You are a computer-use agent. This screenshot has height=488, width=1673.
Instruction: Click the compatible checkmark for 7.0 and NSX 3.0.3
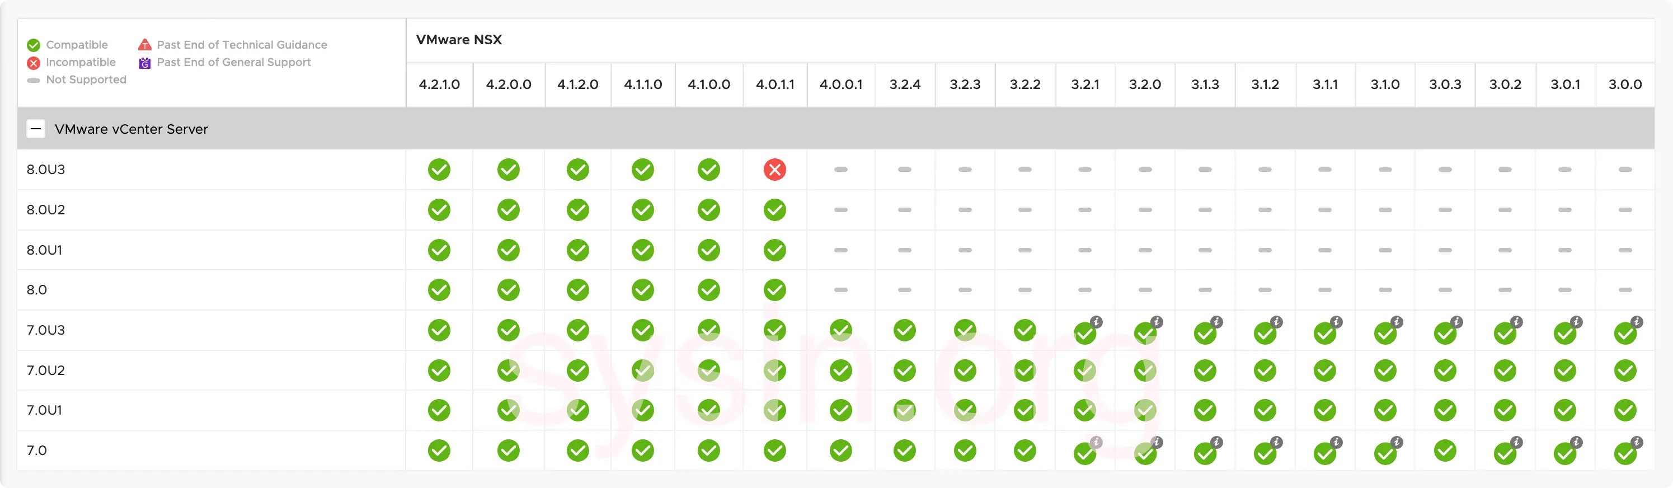tap(1445, 451)
